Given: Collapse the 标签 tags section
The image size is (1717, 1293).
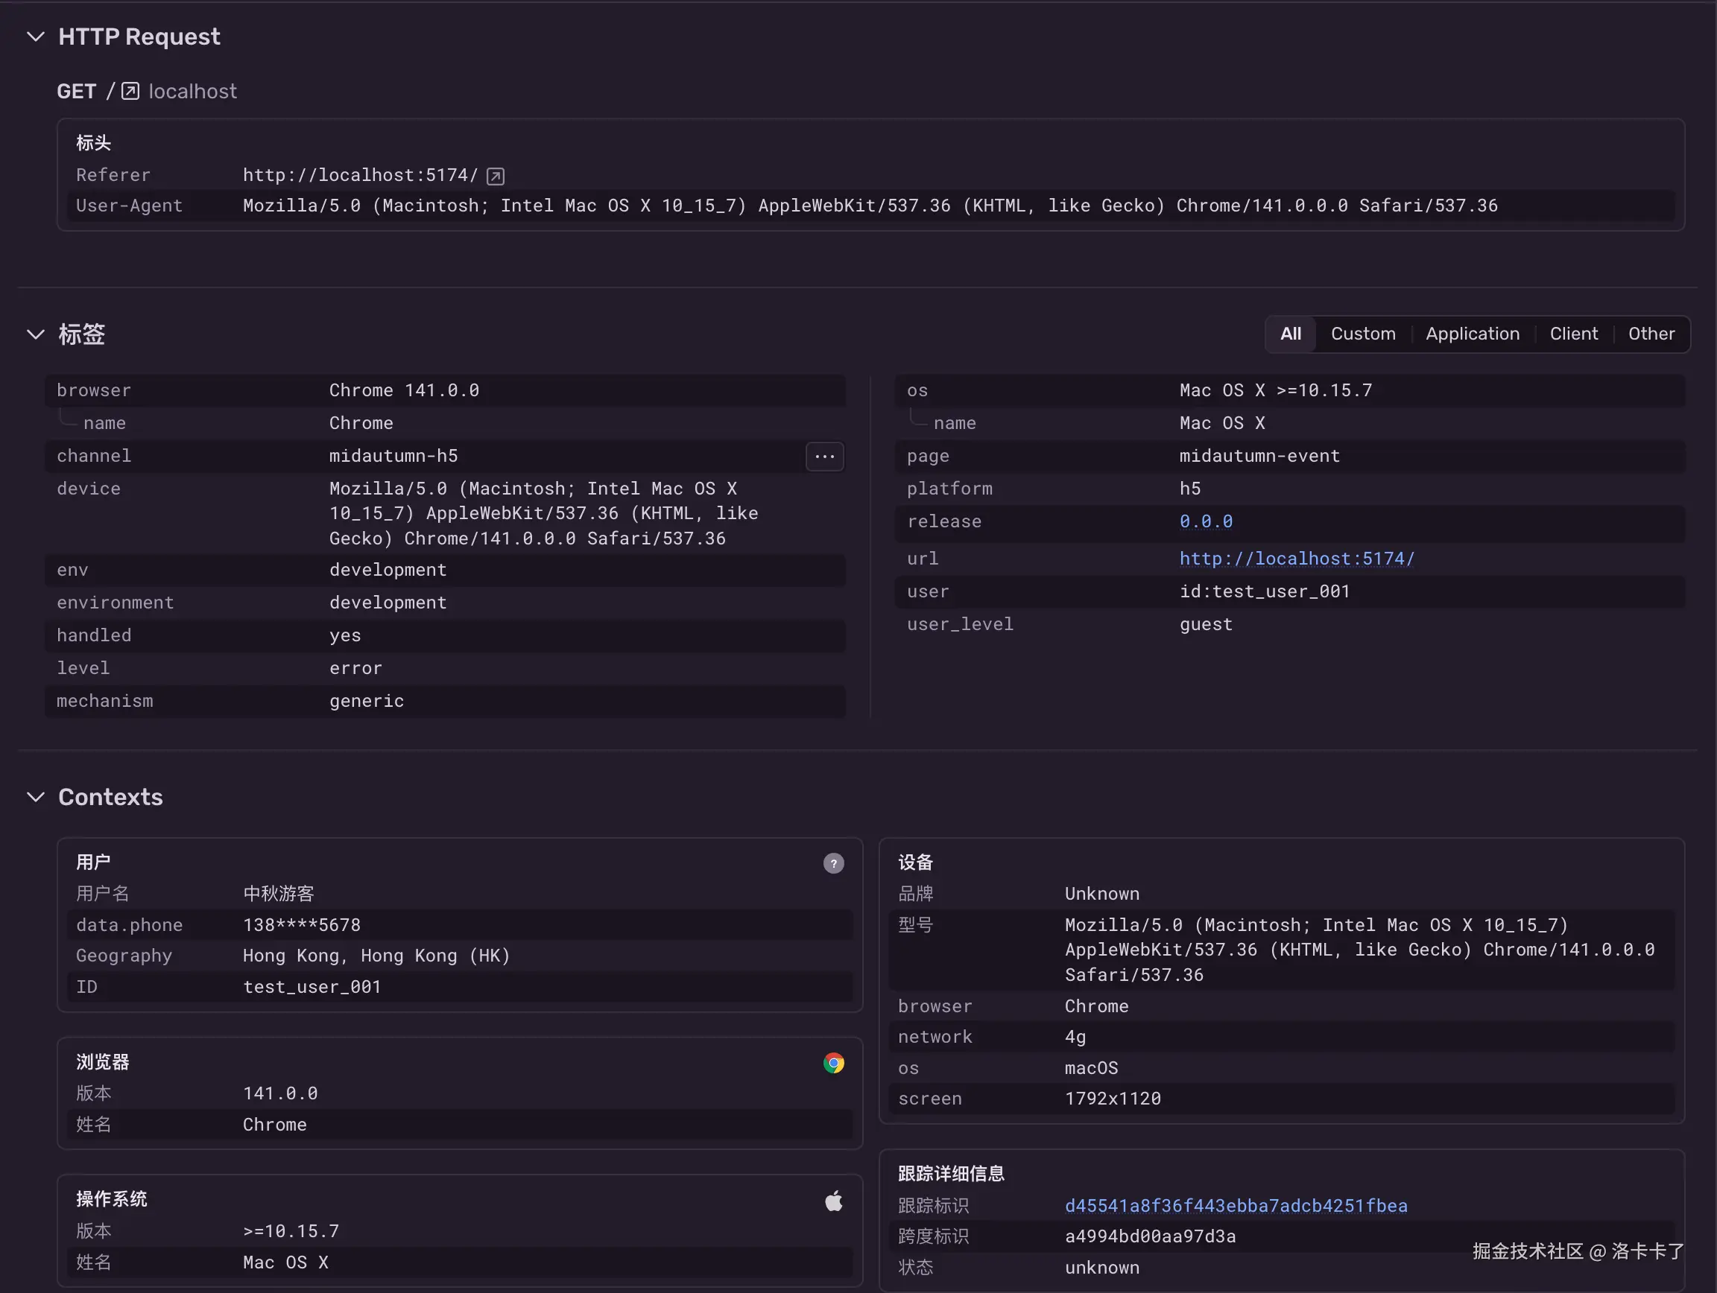Looking at the screenshot, I should 36,334.
